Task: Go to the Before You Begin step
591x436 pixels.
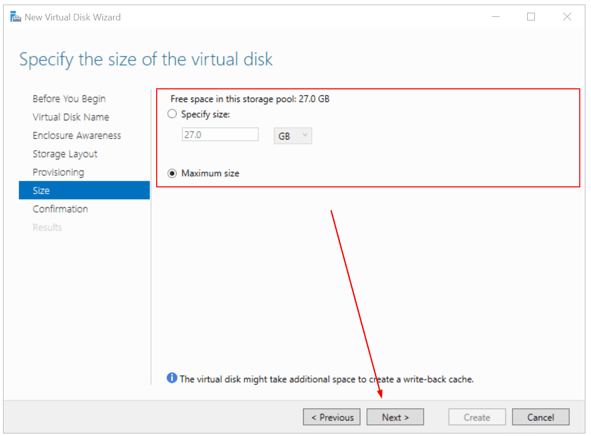Action: click(x=69, y=99)
